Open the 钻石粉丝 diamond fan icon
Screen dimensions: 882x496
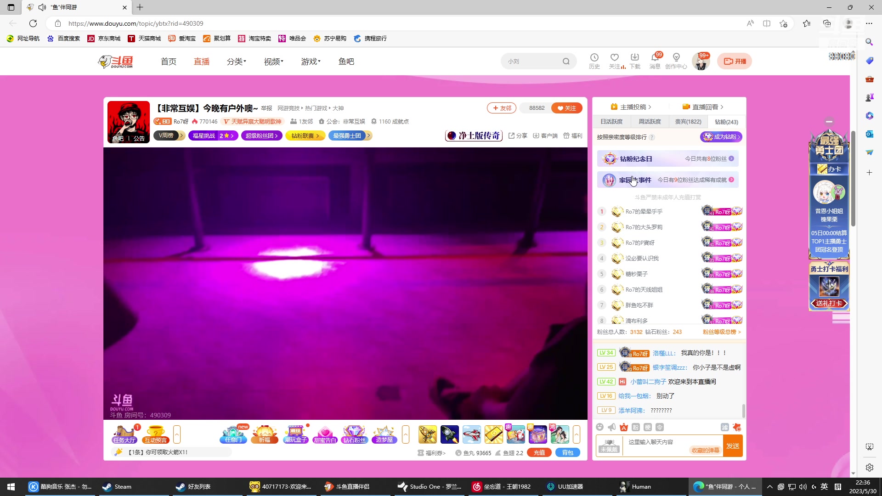coord(354,434)
